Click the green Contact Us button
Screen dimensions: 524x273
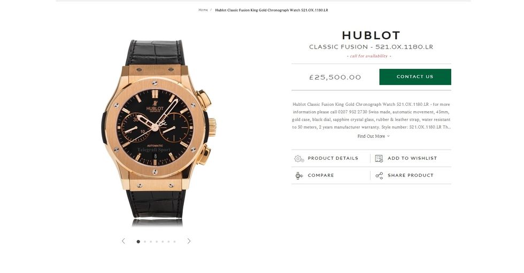coord(415,77)
